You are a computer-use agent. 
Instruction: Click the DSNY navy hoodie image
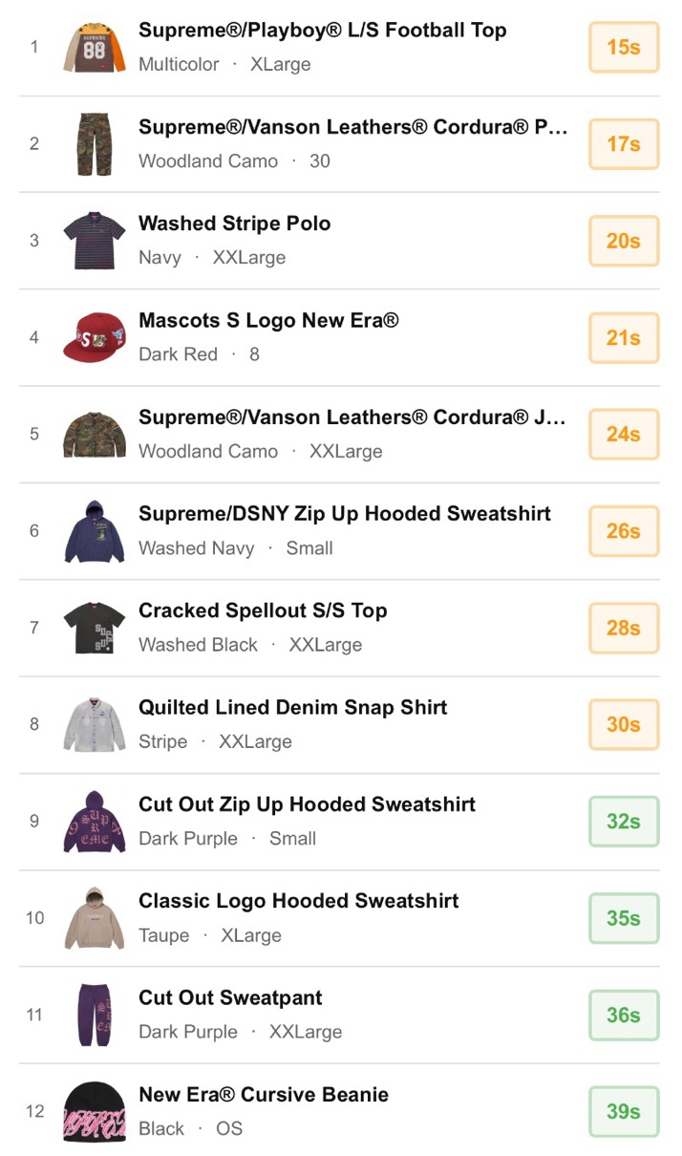click(x=95, y=530)
